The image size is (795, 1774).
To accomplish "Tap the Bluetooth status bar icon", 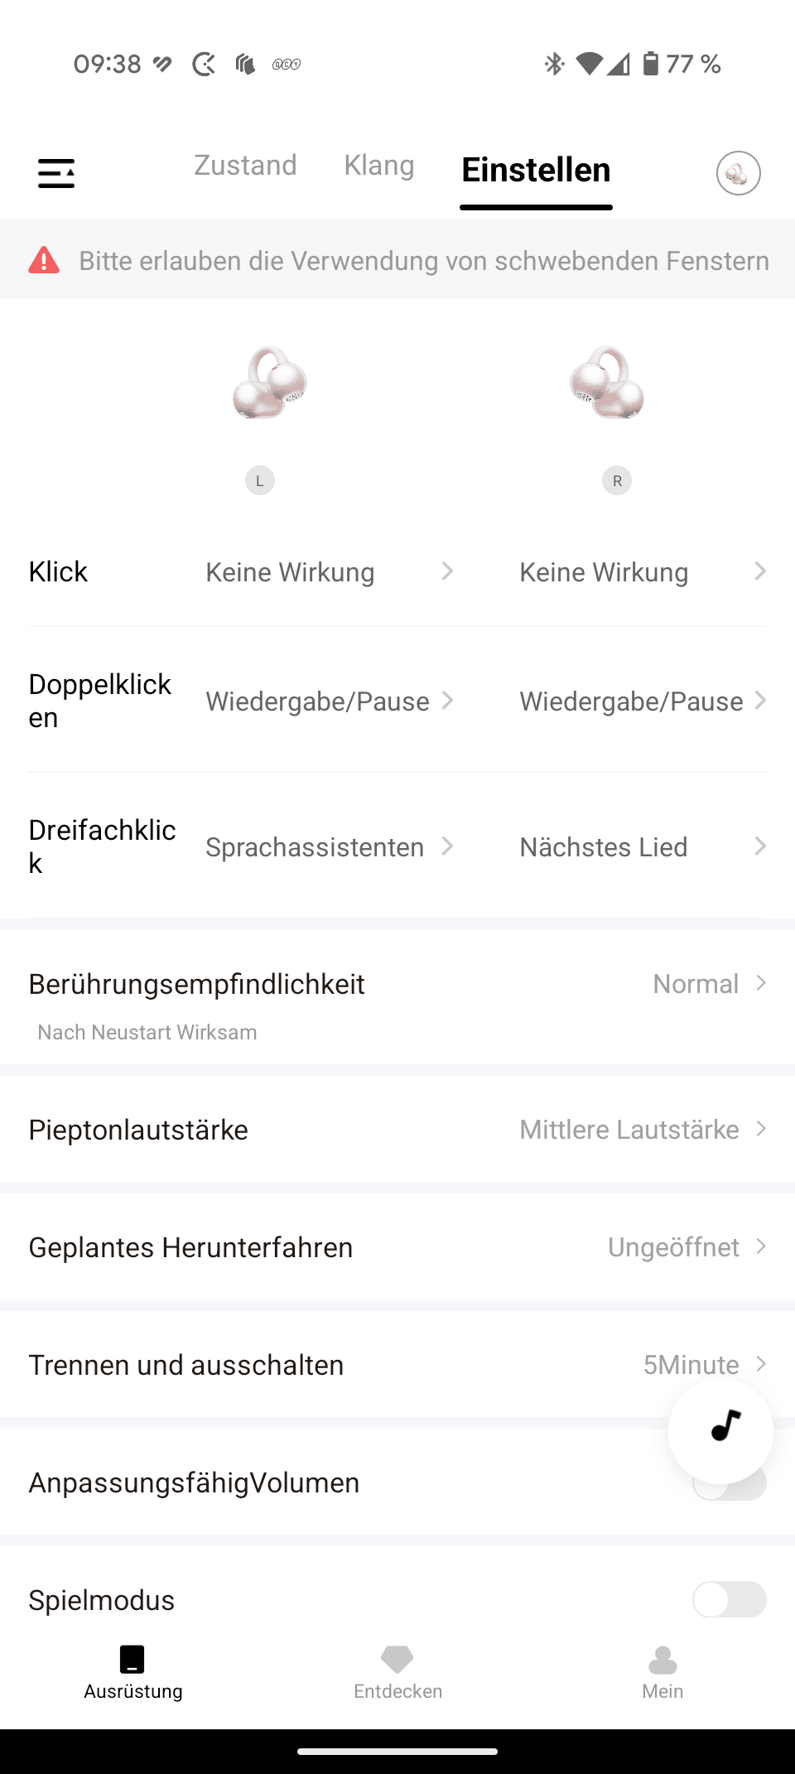I will [554, 64].
